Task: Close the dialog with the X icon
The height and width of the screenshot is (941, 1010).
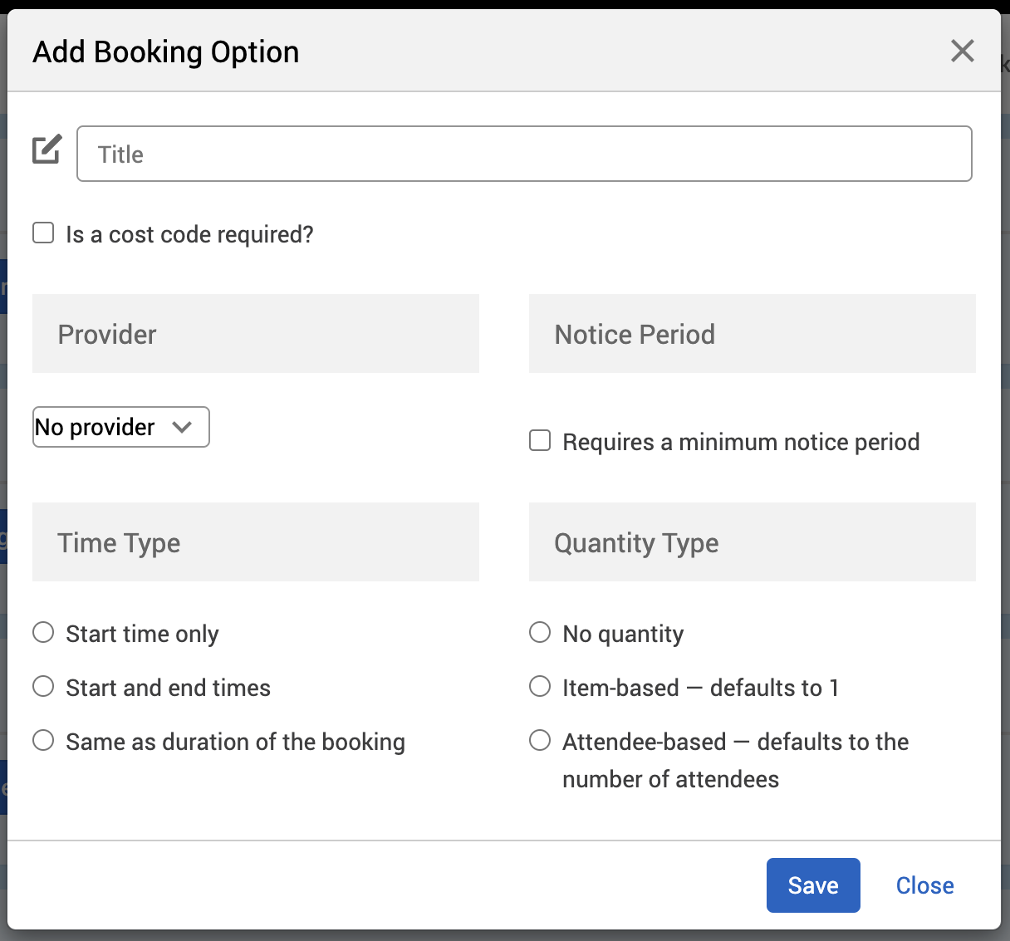Action: (962, 51)
